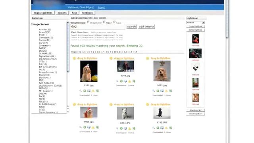Click the green square icon under 9005.jpg
Screen dimensions: 254x143
pos(97,127)
